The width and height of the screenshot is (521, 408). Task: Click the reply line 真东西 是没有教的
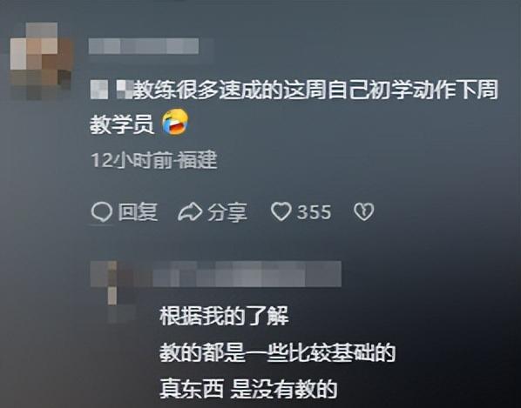[x=248, y=389]
